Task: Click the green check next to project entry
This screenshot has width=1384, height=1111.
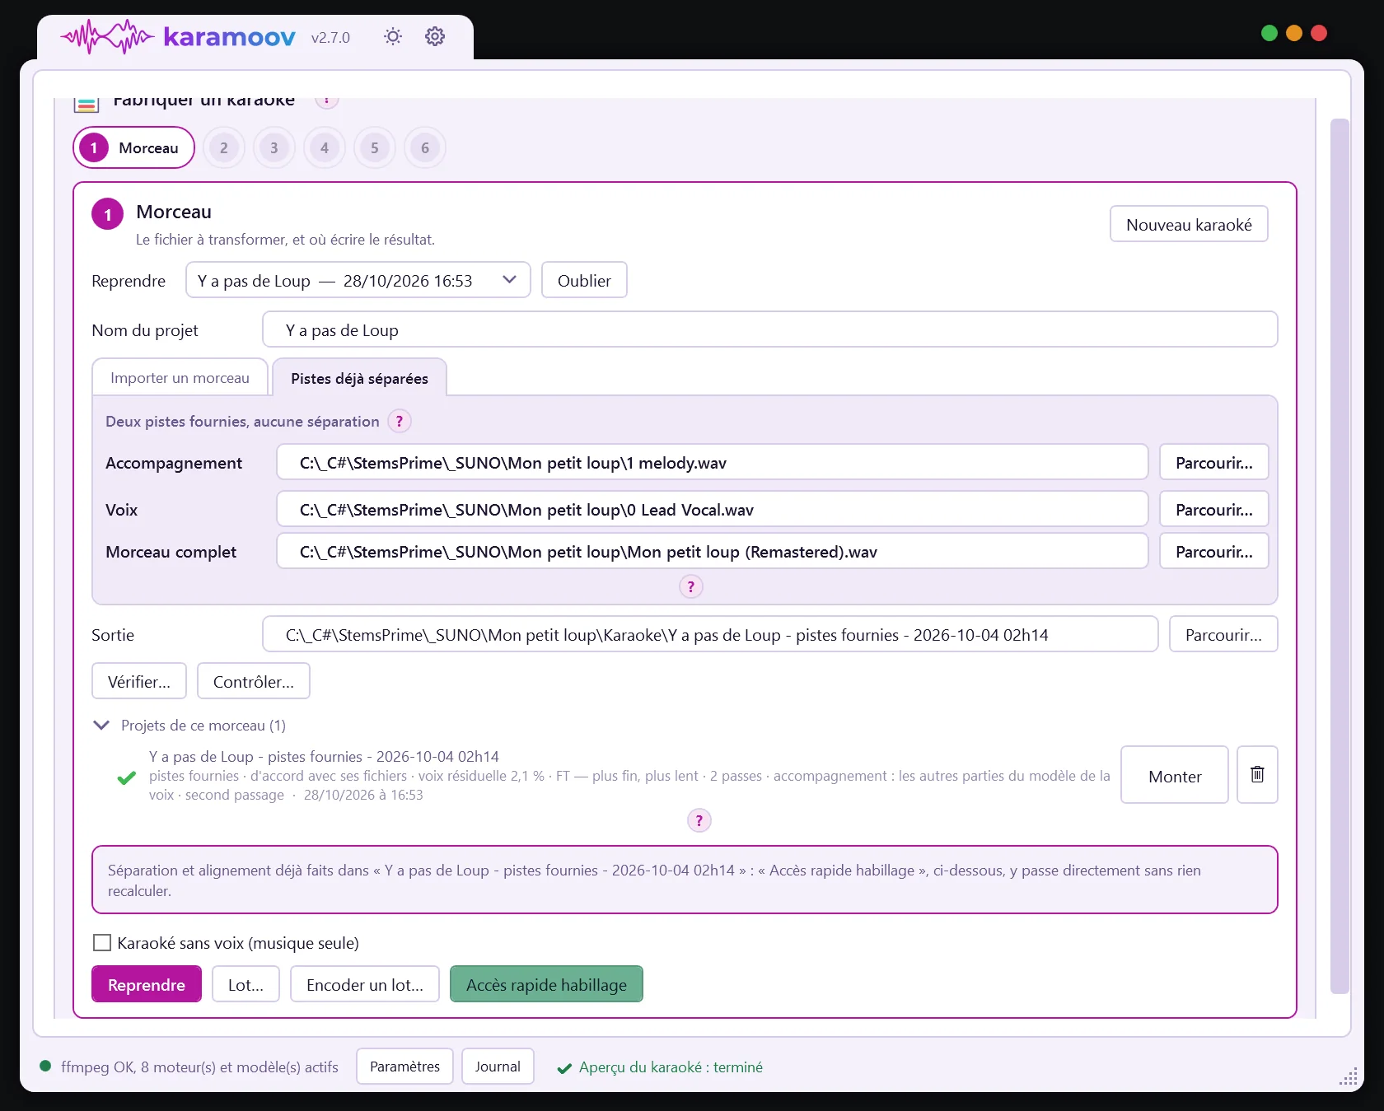Action: (126, 777)
